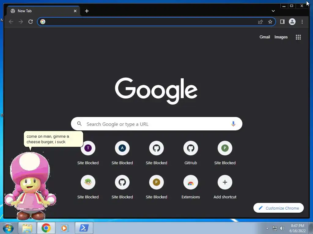Open Chrome's three-dot menu
This screenshot has height=234, width=313.
[302, 22]
